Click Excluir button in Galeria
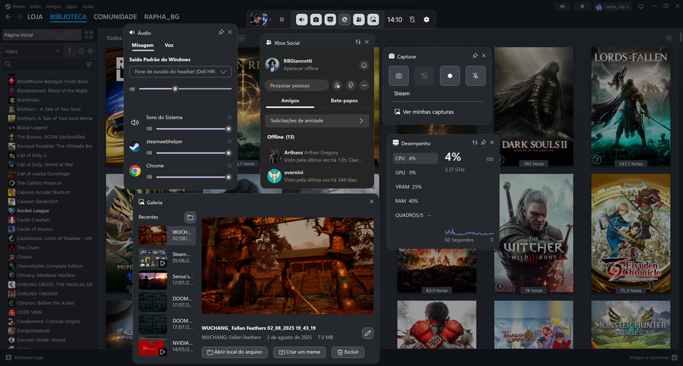The width and height of the screenshot is (683, 366). (x=348, y=352)
